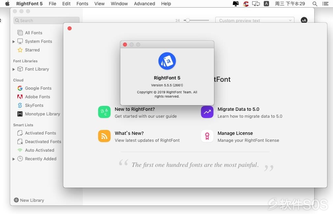The width and height of the screenshot is (333, 214).
Task: Select the Activated Fonts icon
Action: [20, 133]
